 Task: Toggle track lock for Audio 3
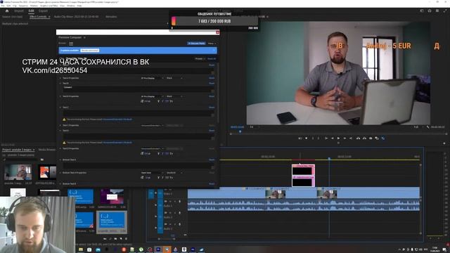click(x=156, y=228)
